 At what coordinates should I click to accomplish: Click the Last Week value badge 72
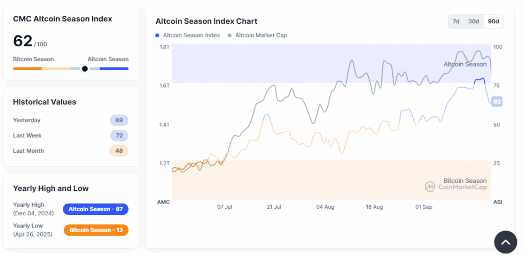pyautogui.click(x=119, y=136)
